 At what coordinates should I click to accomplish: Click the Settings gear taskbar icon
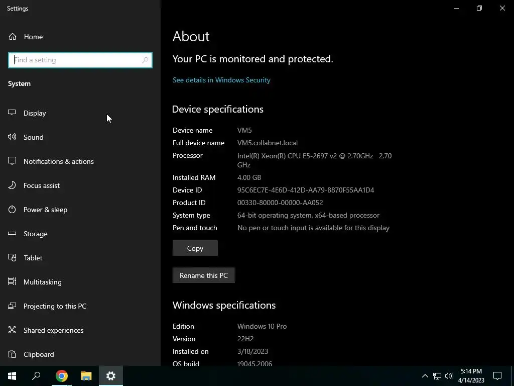111,376
